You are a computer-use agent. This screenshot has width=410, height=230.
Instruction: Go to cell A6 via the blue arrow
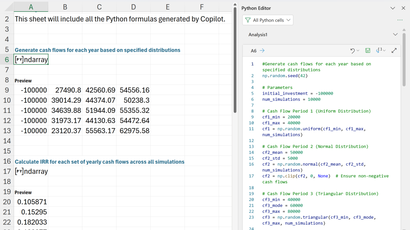click(x=262, y=50)
